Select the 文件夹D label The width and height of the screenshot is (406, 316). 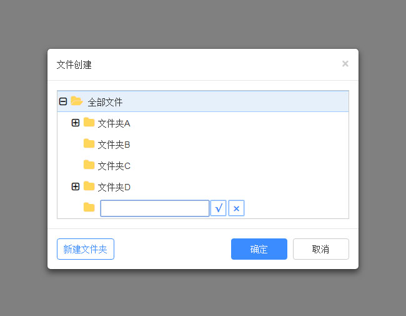pos(114,187)
